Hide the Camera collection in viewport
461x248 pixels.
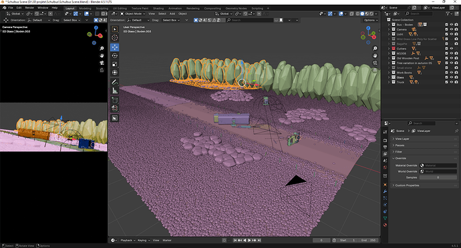(x=451, y=29)
